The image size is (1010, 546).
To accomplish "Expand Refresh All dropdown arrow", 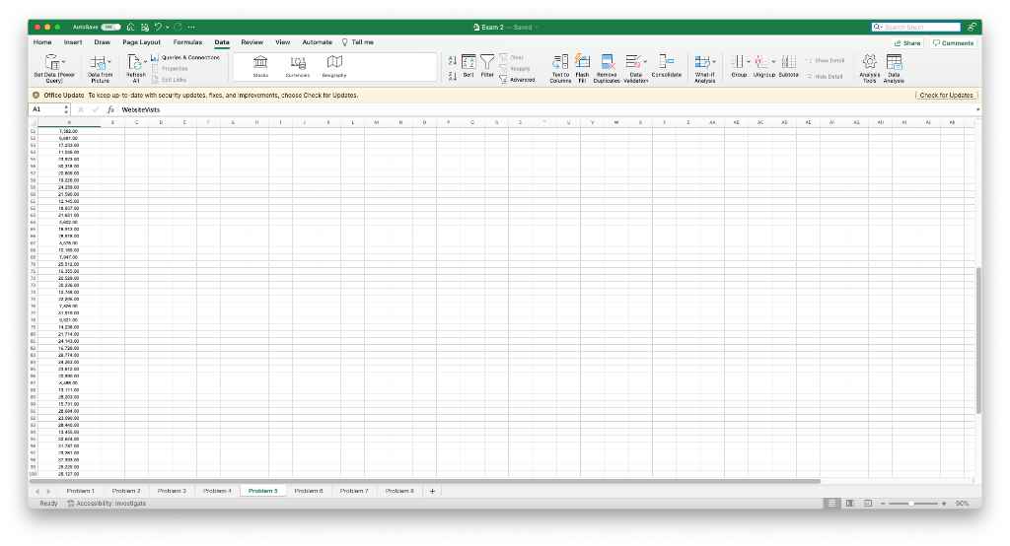I will [145, 62].
